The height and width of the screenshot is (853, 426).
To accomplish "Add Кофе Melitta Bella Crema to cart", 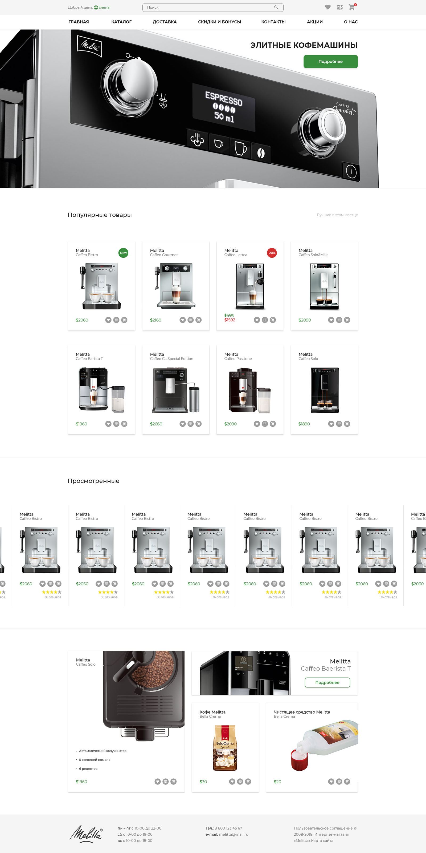I will click(x=248, y=782).
